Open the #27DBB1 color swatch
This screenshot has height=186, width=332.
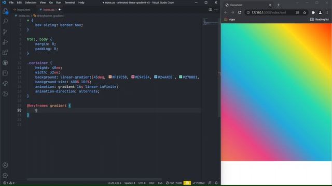click(x=181, y=77)
